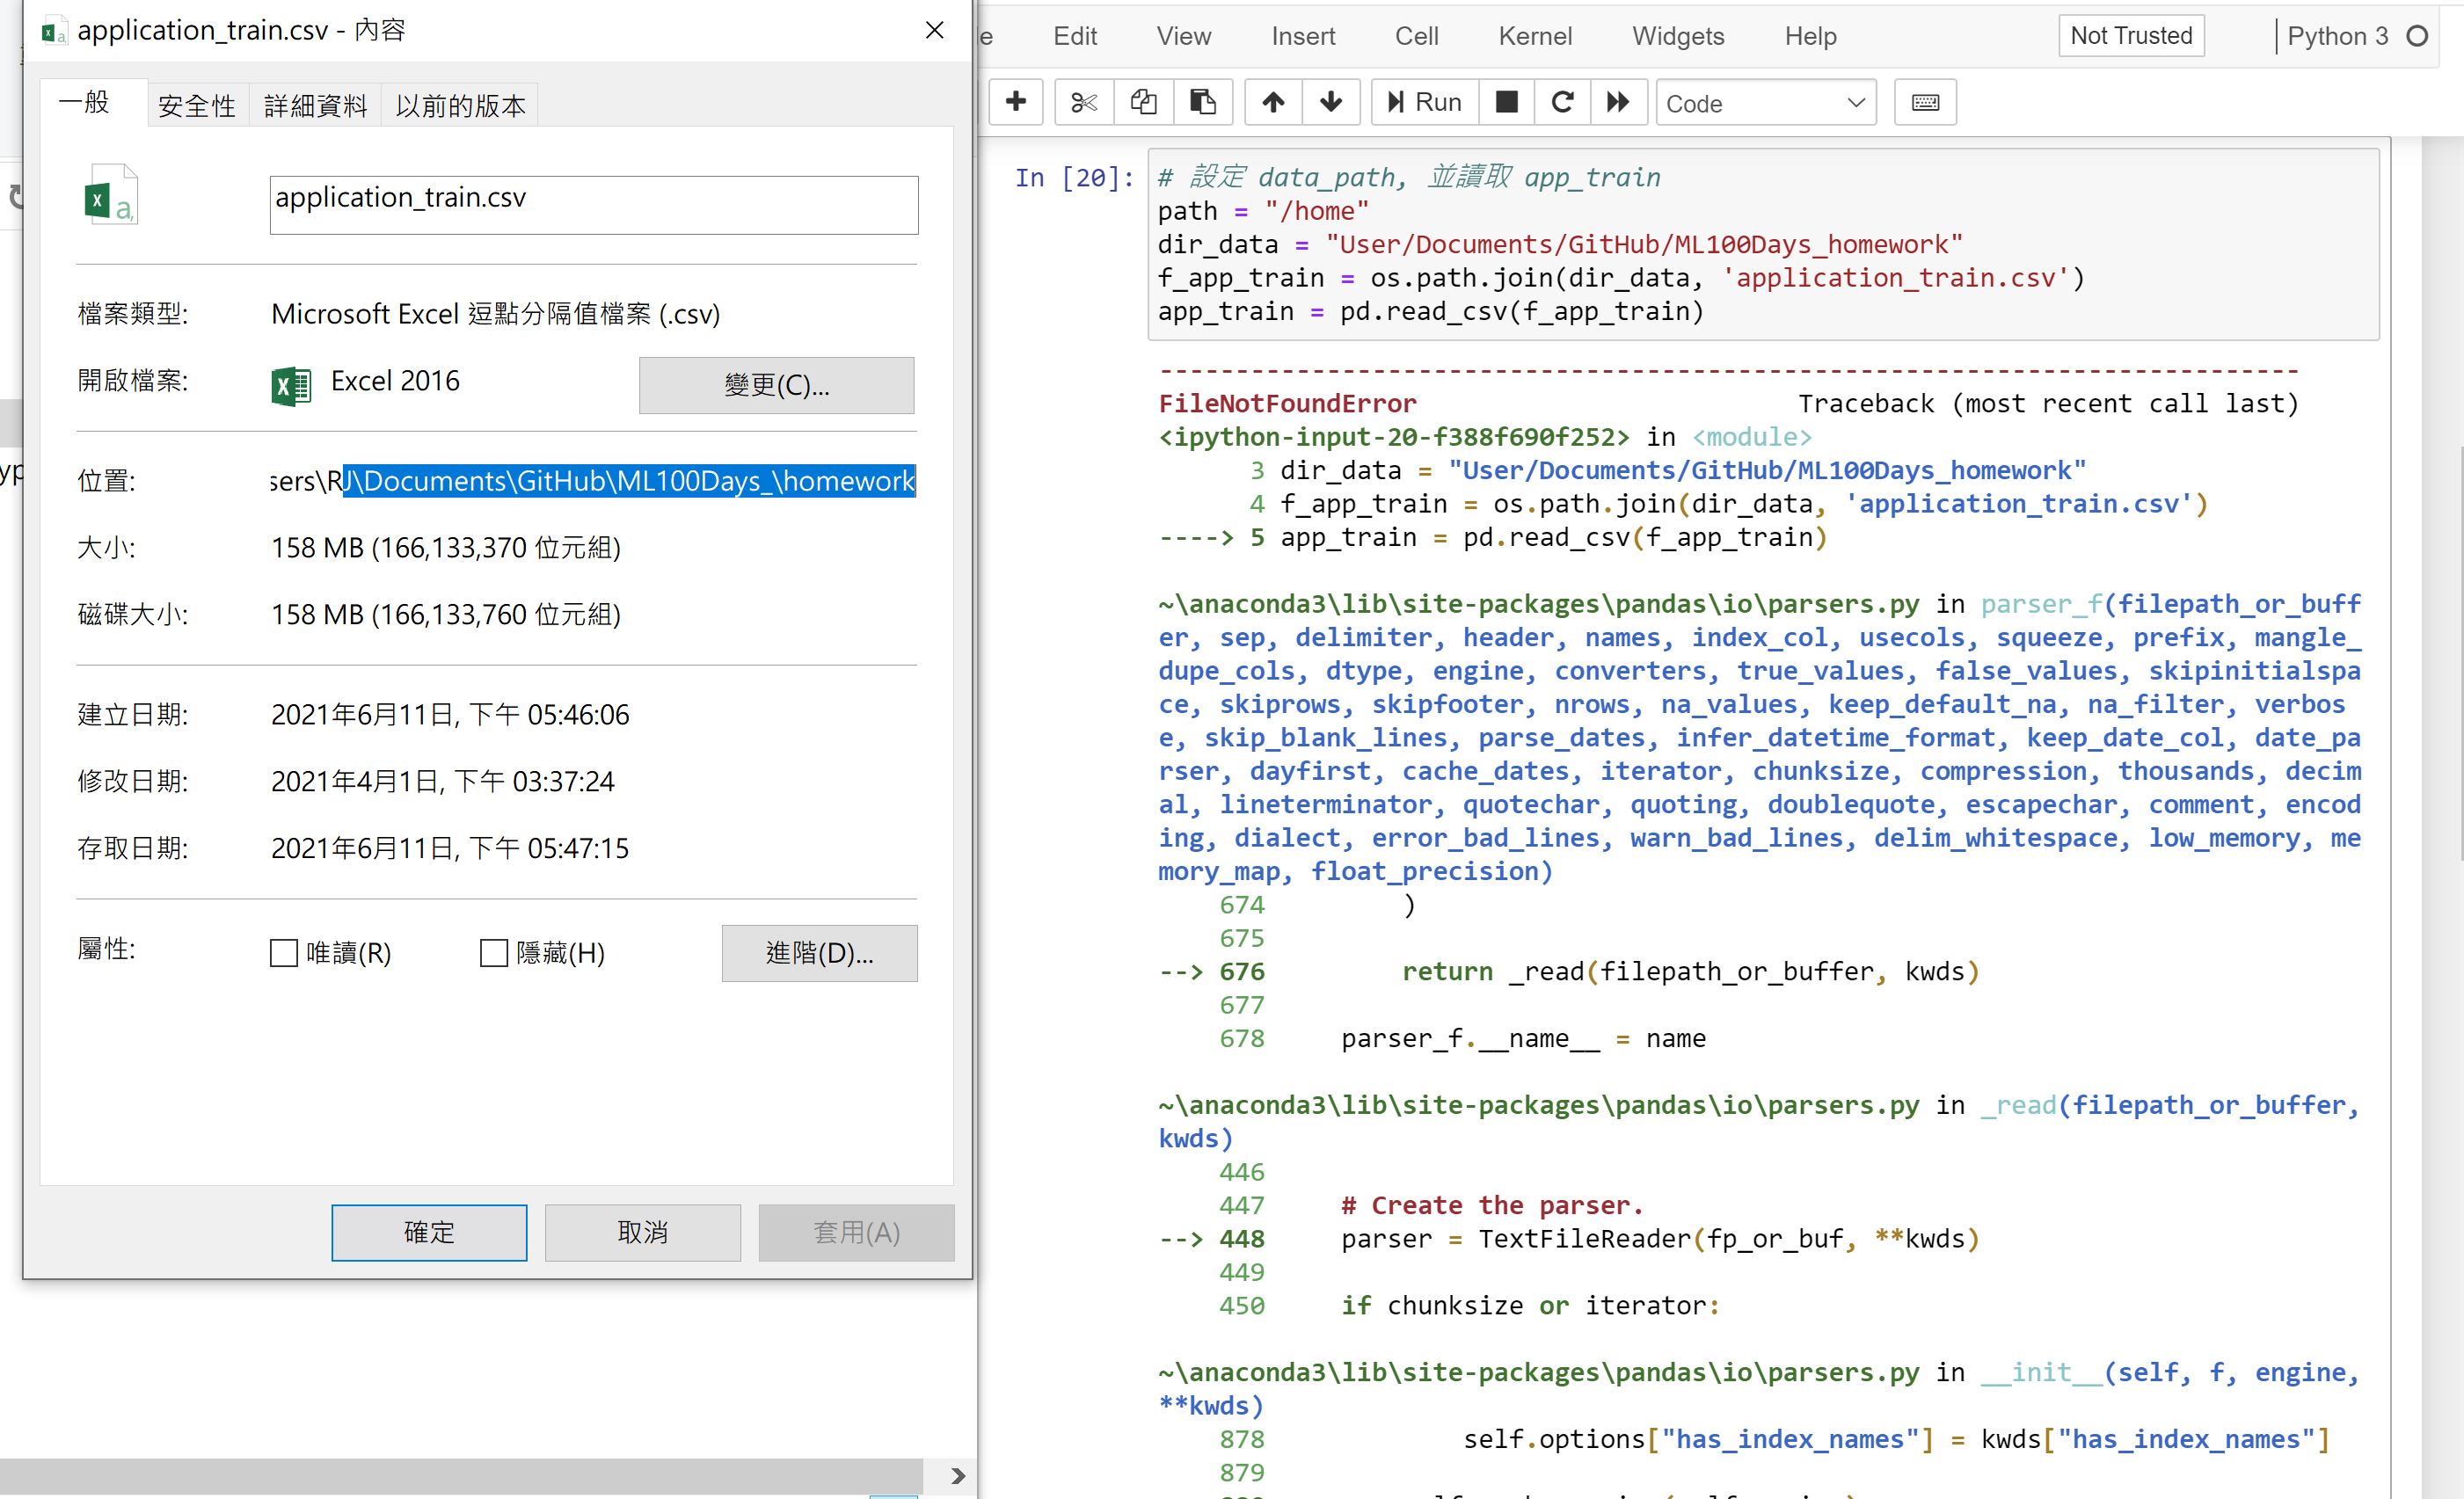Move selected cell up with the arrow
Screen dimensions: 2464x1499
point(1273,102)
